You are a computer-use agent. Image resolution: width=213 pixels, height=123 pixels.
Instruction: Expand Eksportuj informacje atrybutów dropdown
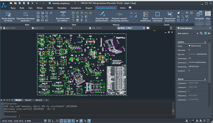(31, 21)
